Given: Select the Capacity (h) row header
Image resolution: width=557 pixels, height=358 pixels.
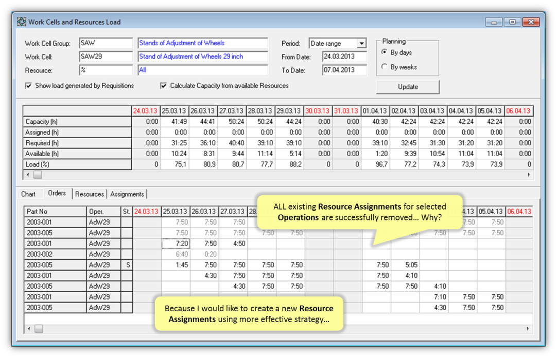Looking at the screenshot, I should point(77,122).
